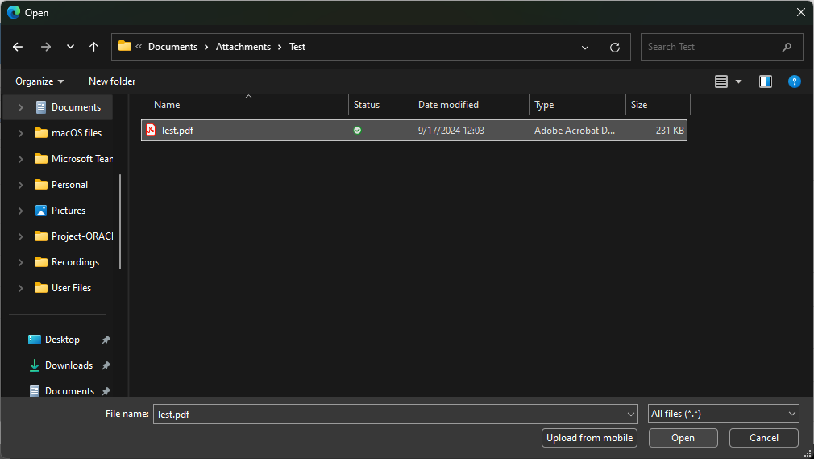Screen dimensions: 814x459
Task: Click the New folder button
Action: [112, 81]
